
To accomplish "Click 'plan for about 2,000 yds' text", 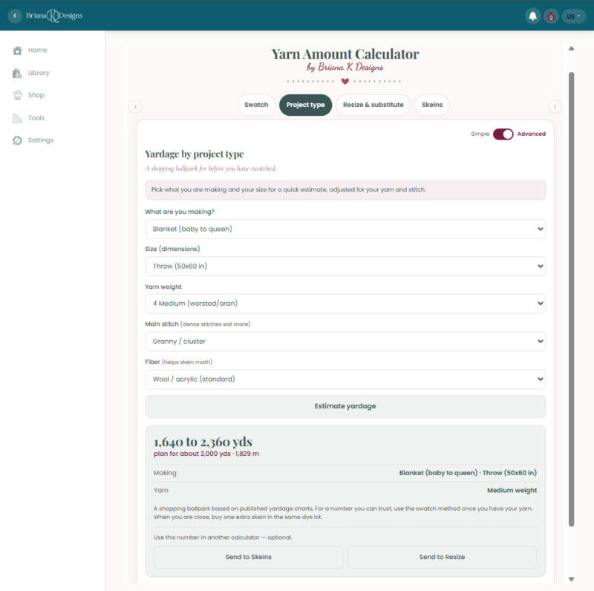I will (192, 454).
